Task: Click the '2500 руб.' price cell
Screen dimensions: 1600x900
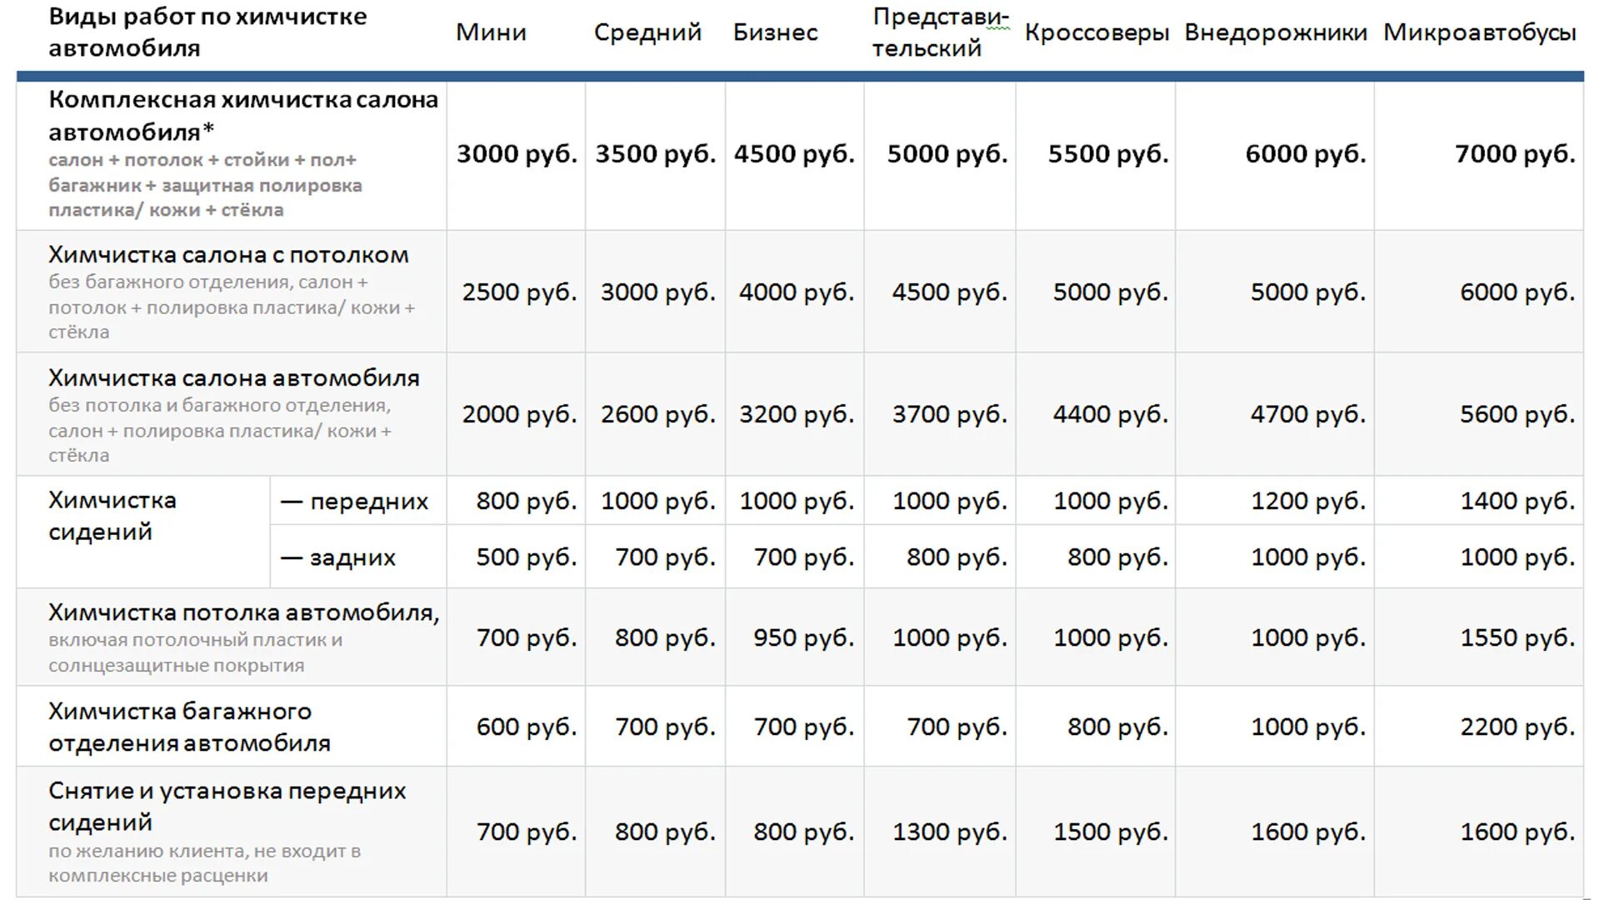Action: [520, 292]
